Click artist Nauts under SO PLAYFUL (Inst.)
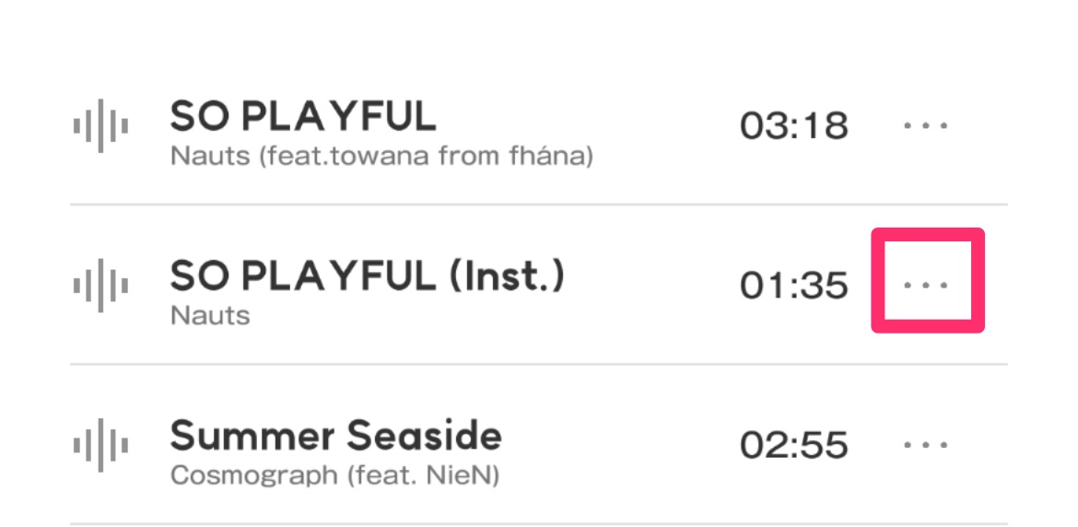Viewport: 1078px width, 527px height. click(x=210, y=316)
